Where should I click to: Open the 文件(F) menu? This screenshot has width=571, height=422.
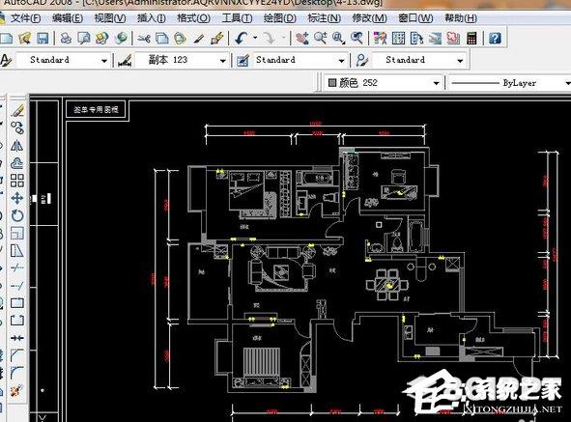pyautogui.click(x=25, y=18)
